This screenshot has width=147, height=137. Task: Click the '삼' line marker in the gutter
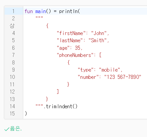click(x=12, y=26)
